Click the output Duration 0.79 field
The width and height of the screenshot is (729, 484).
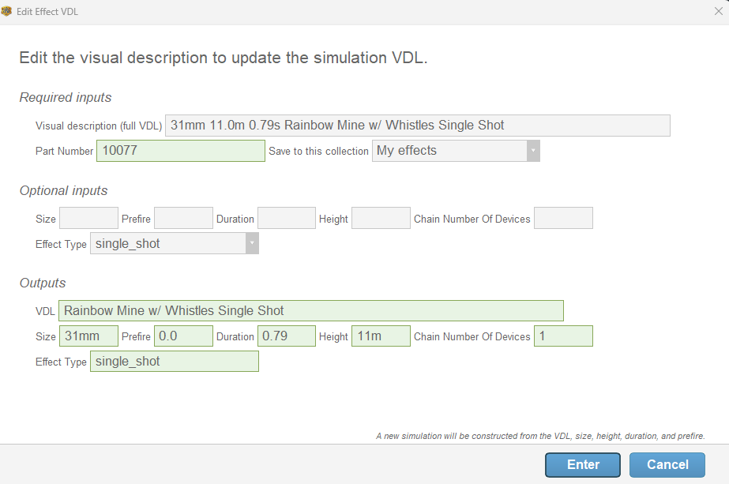(287, 336)
